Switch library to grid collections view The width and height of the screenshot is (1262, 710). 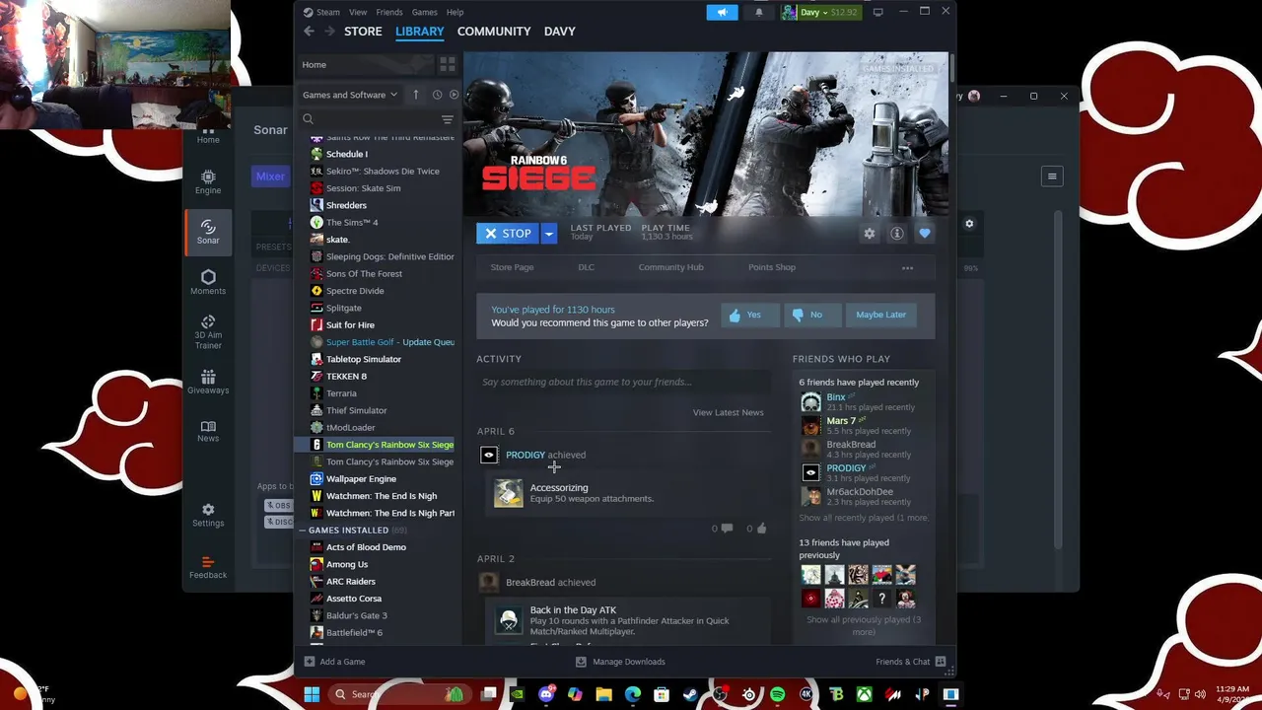(447, 64)
